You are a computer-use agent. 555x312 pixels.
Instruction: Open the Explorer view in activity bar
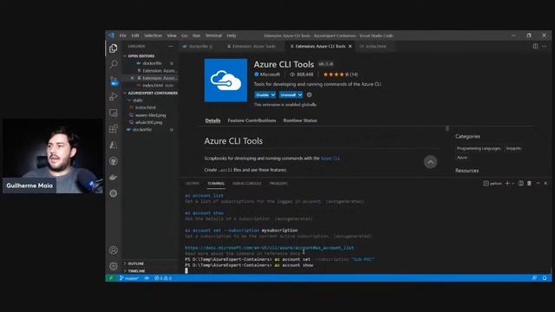(114, 49)
